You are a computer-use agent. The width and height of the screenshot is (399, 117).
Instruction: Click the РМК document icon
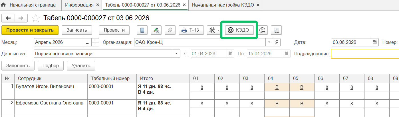[276, 30]
